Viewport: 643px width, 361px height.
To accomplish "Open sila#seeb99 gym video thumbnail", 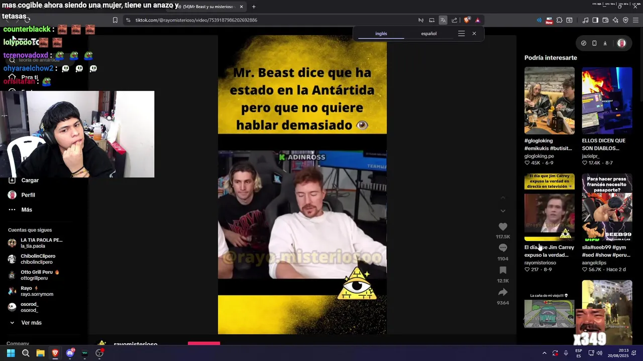I will point(607,207).
